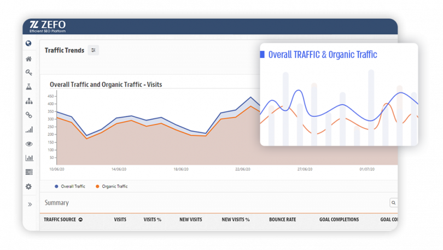Open the signal bars rank icon
443x250 pixels.
pos(29,129)
